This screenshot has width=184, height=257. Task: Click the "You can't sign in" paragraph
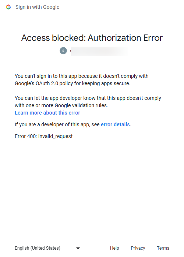click(x=82, y=80)
